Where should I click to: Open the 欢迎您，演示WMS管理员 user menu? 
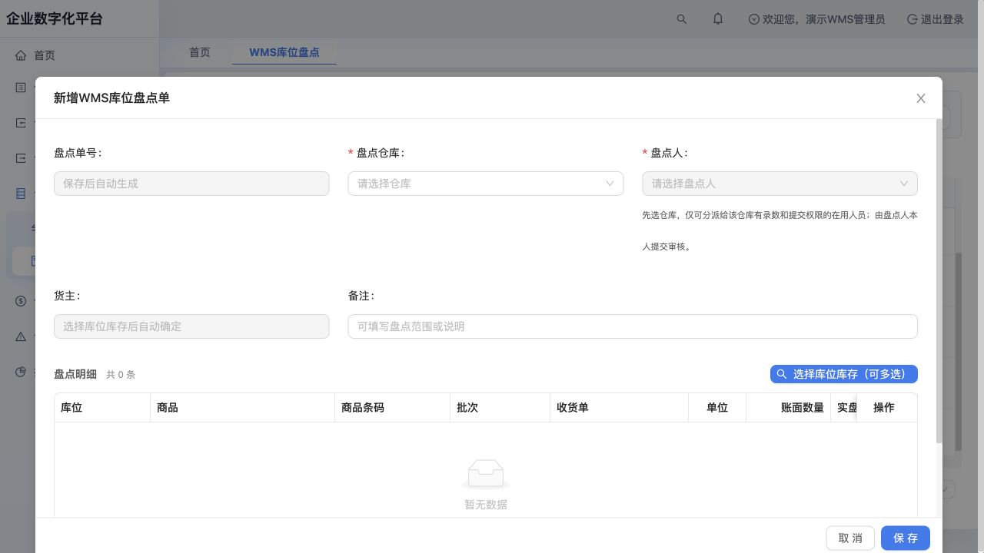816,19
